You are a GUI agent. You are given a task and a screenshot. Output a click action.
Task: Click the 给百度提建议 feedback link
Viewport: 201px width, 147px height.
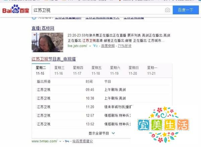pyautogui.click(x=82, y=141)
